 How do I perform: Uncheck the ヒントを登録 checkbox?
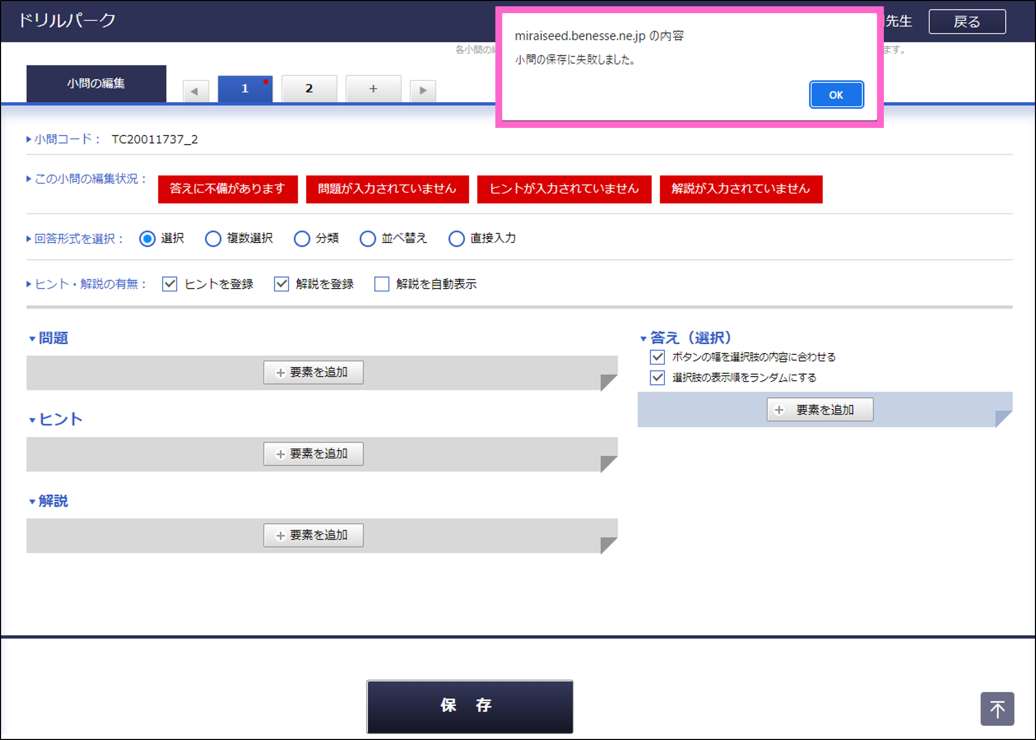169,284
